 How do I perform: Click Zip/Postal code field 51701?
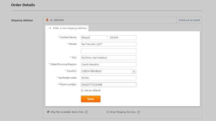coord(109,78)
